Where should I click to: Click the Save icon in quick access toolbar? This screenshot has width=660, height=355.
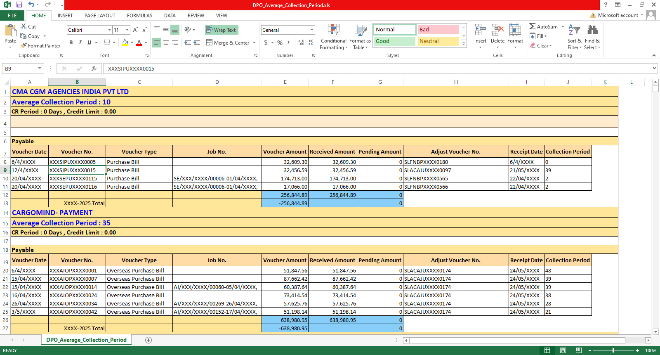coord(19,5)
